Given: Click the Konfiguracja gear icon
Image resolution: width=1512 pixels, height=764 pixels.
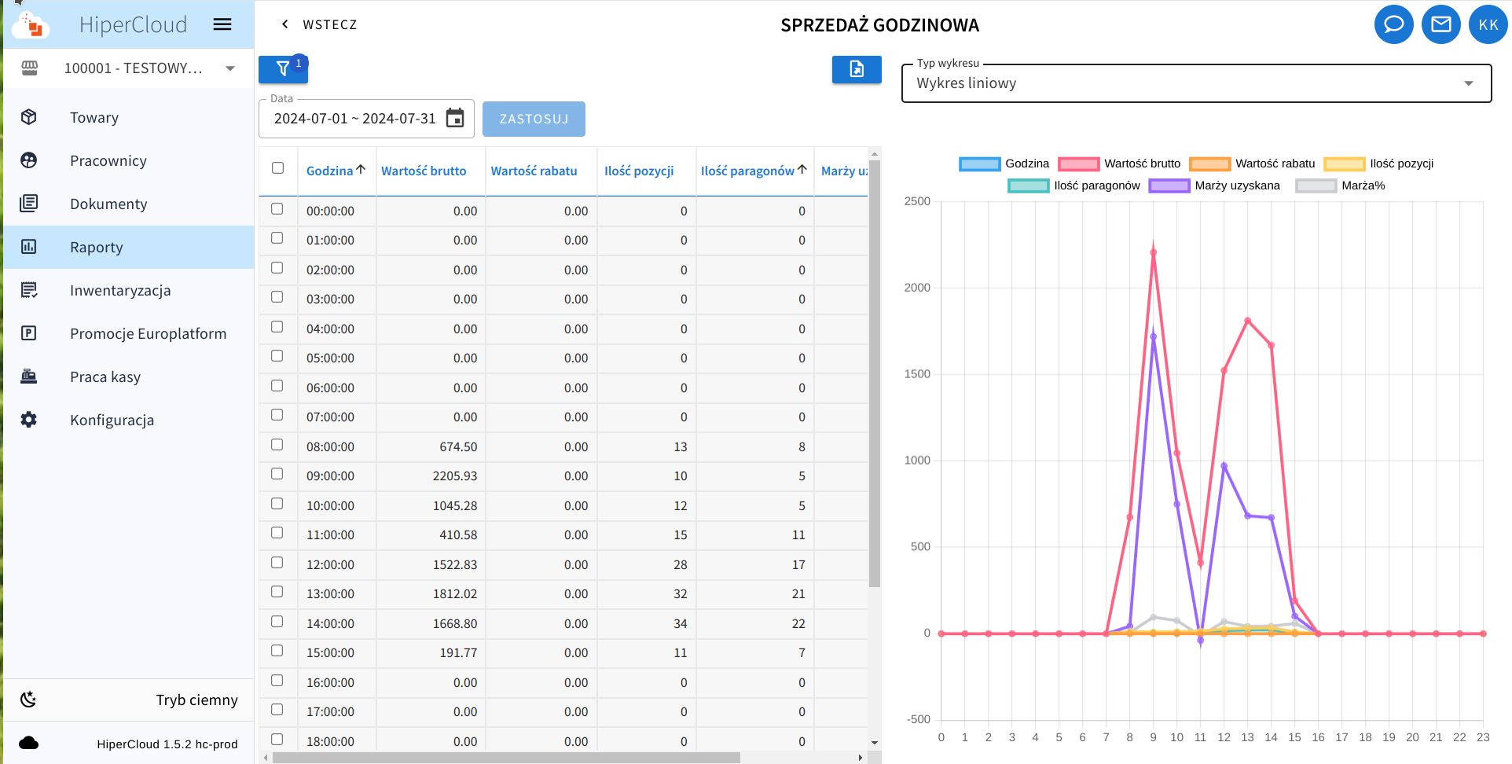Looking at the screenshot, I should [x=29, y=420].
